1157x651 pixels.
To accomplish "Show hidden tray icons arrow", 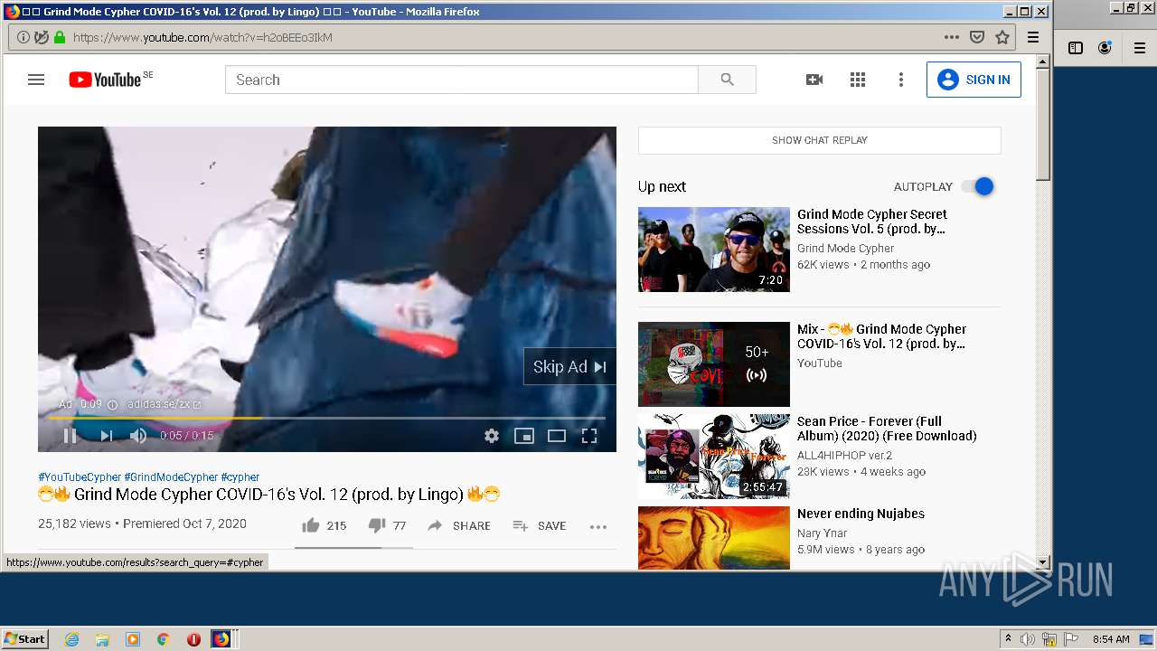I will click(1008, 639).
